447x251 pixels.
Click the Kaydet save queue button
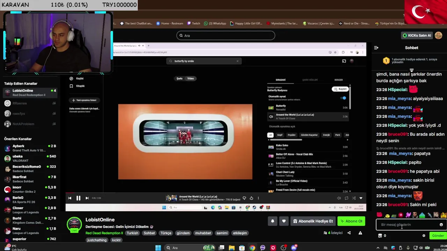(x=340, y=89)
